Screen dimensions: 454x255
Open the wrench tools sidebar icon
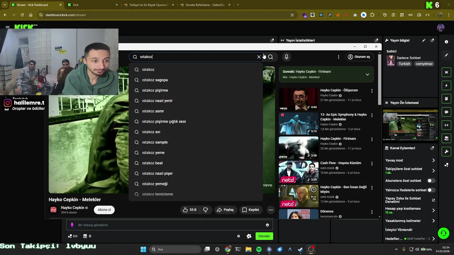tap(446, 152)
